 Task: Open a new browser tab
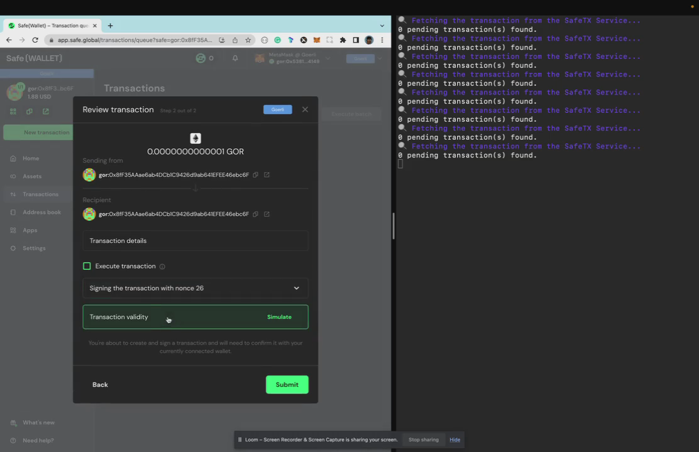click(110, 26)
